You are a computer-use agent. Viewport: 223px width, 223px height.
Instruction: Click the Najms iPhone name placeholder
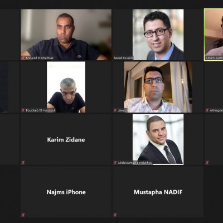pyautogui.click(x=66, y=192)
